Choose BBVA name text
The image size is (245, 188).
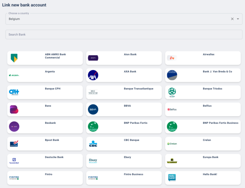127,106
